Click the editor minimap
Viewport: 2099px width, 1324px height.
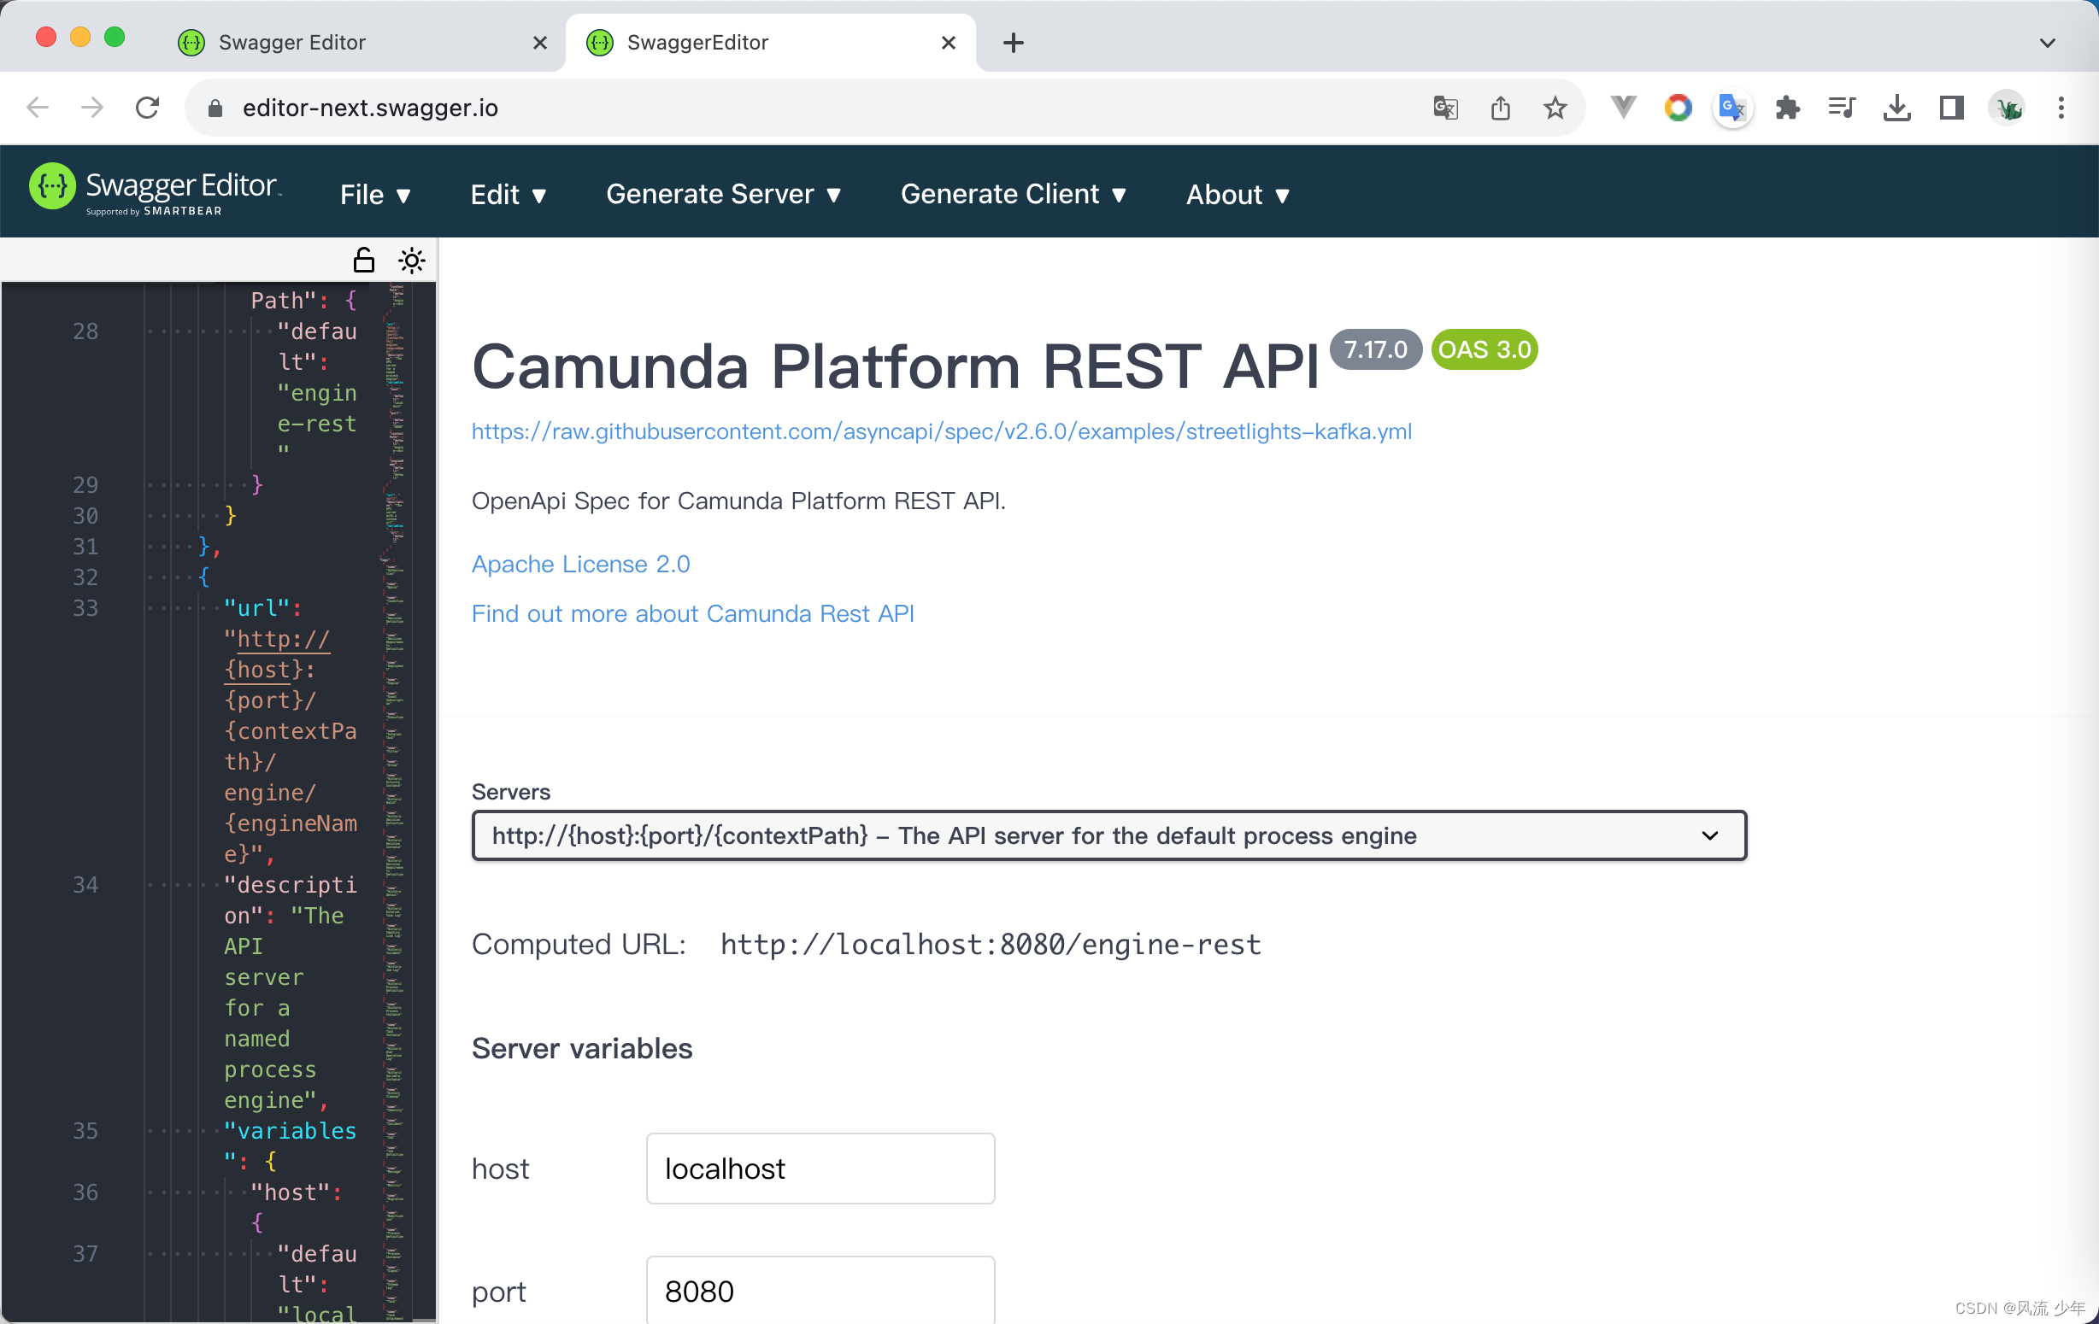coord(395,801)
